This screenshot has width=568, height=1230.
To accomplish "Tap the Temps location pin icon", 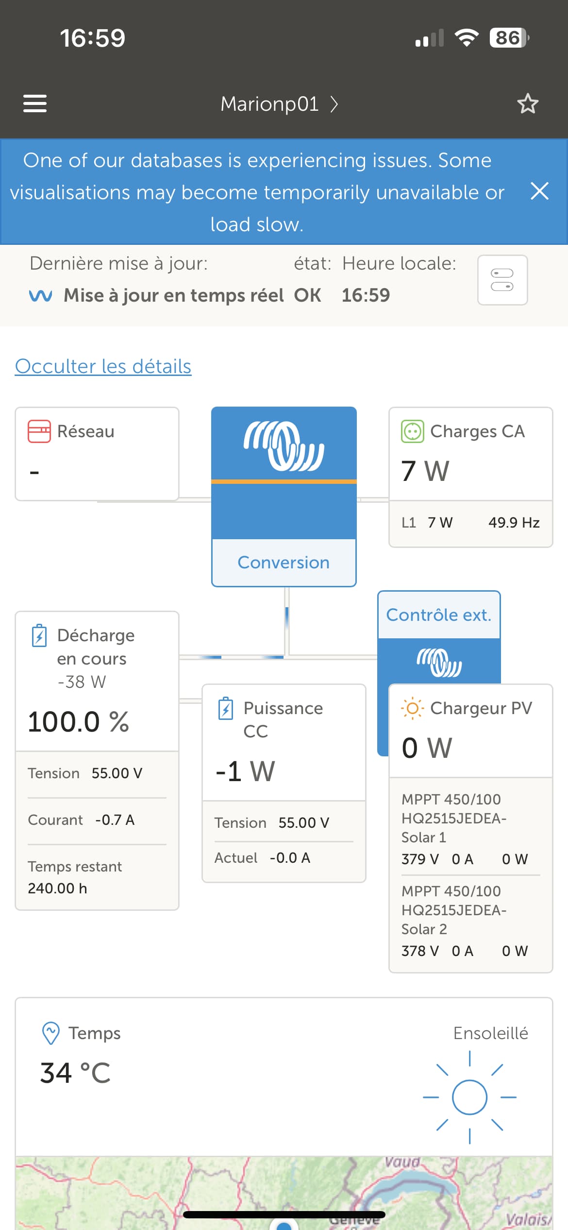I will pyautogui.click(x=51, y=1033).
